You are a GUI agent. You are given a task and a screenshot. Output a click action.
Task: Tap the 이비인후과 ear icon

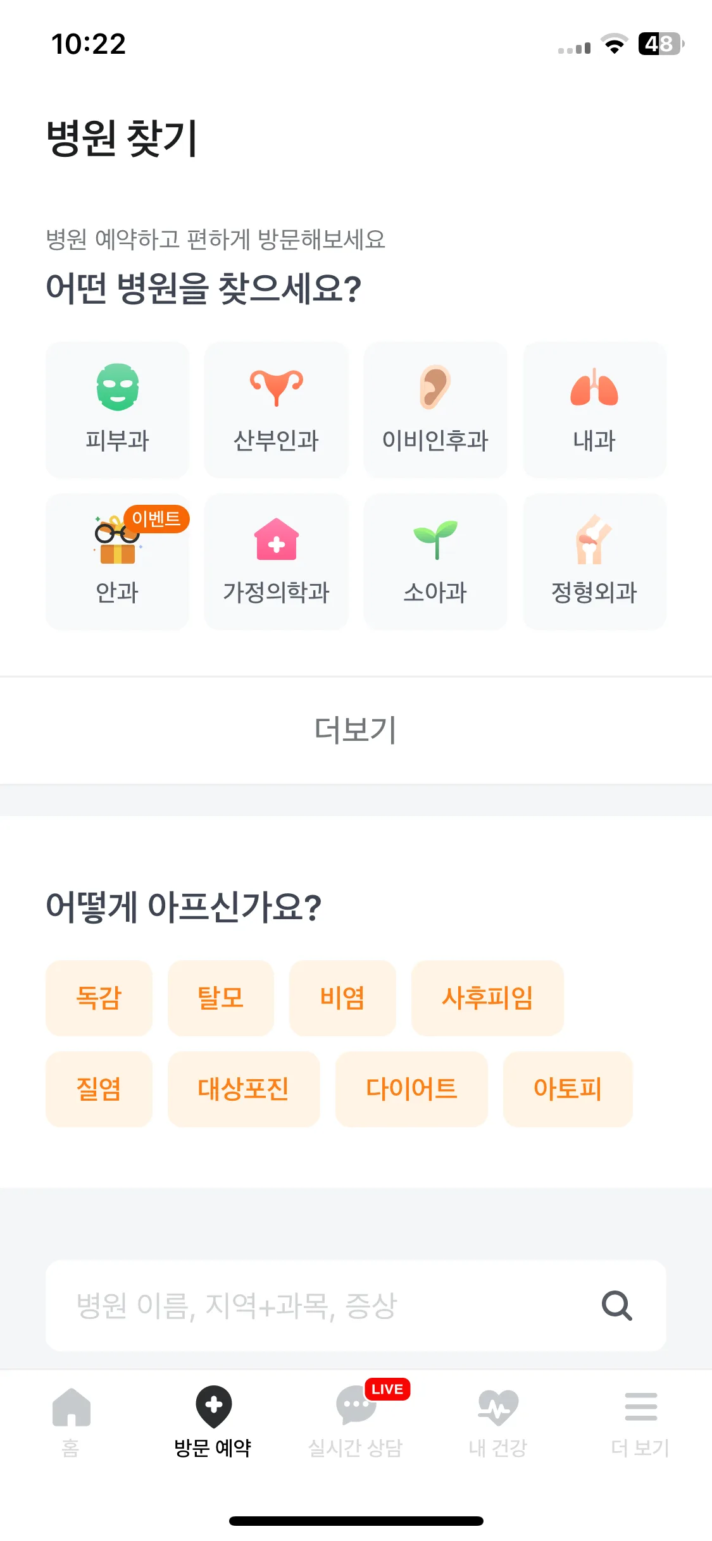click(x=435, y=387)
